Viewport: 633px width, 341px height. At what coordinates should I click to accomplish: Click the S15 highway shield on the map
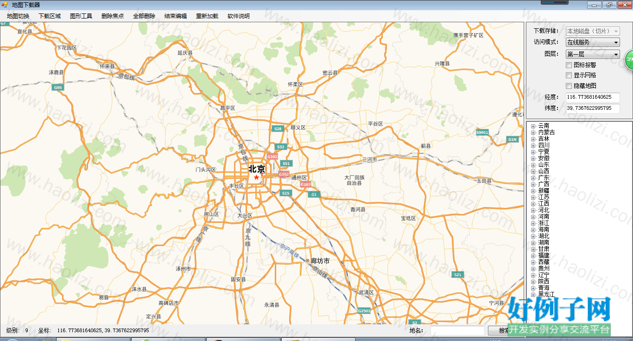pyautogui.click(x=285, y=193)
